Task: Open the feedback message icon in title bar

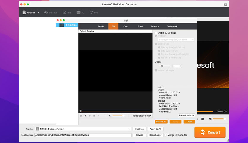Action: click(225, 4)
